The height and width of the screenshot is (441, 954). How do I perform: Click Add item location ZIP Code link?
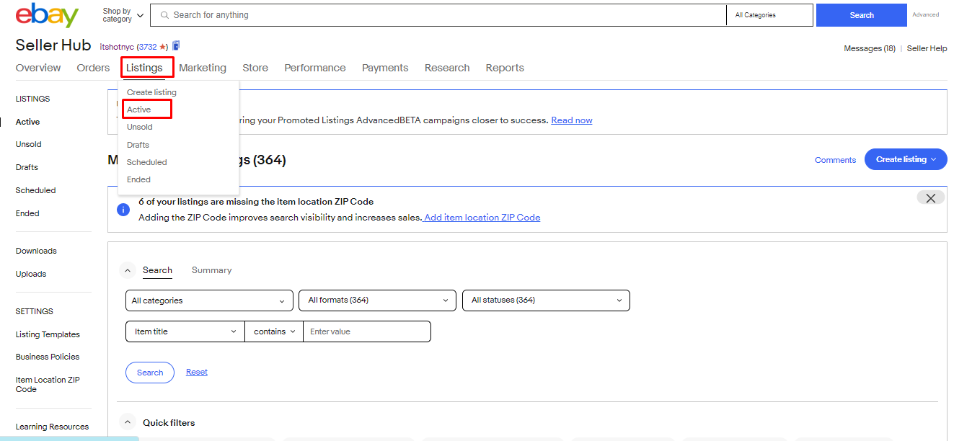coord(482,217)
